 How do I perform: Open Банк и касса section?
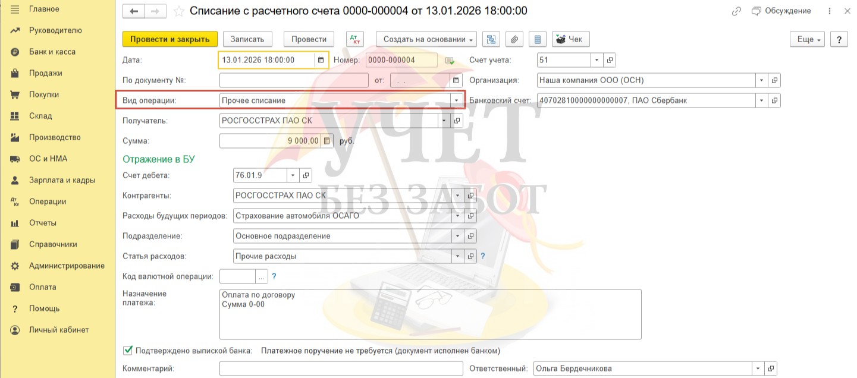pos(52,52)
